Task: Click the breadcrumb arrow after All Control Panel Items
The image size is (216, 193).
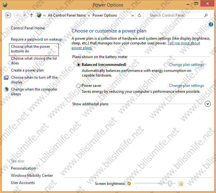Action: (x=89, y=15)
